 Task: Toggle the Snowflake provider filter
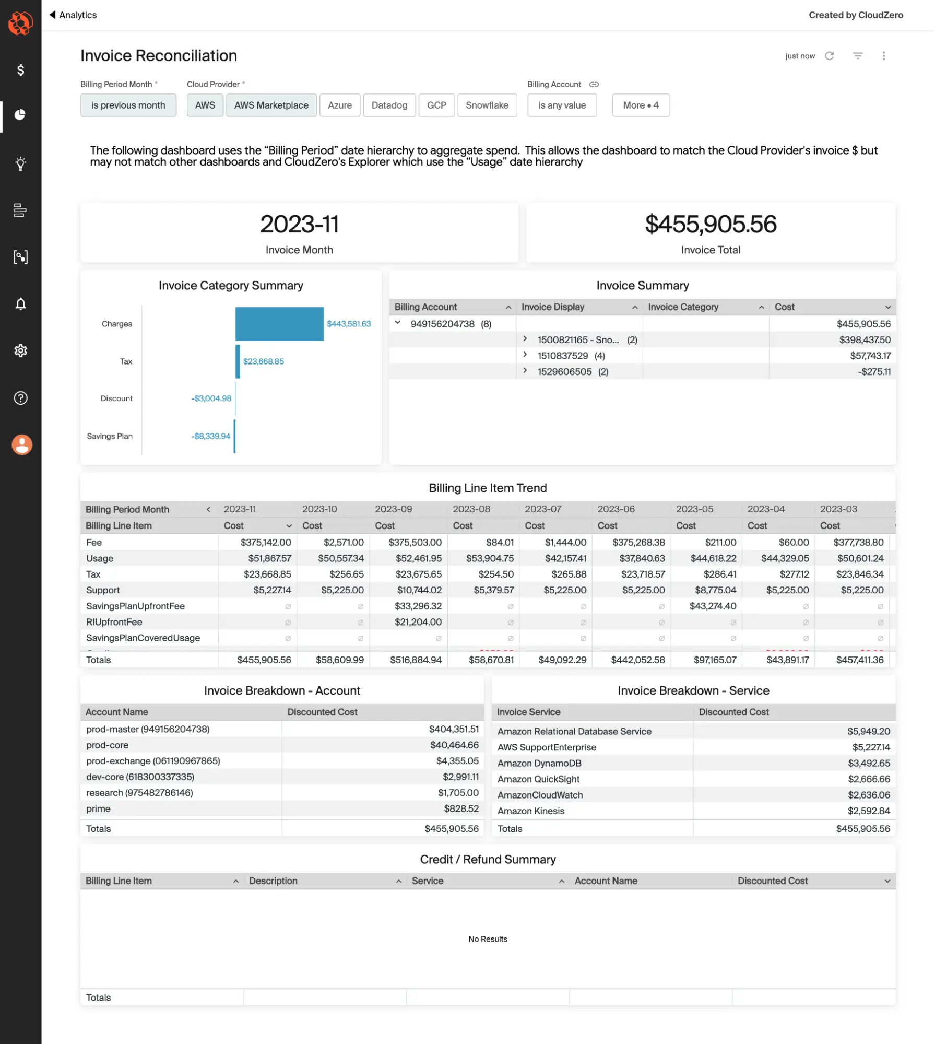coord(487,105)
